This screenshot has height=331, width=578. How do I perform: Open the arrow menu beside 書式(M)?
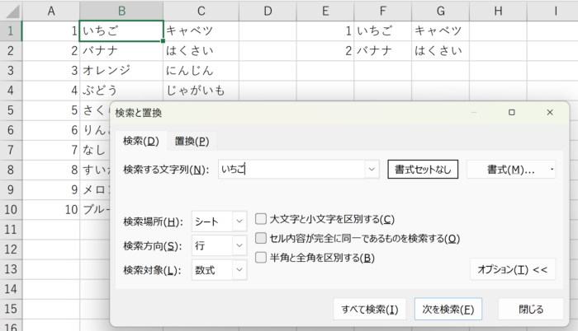point(552,170)
